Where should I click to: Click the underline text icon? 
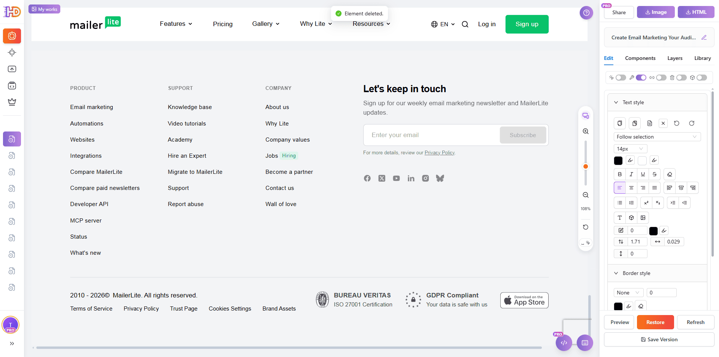643,174
